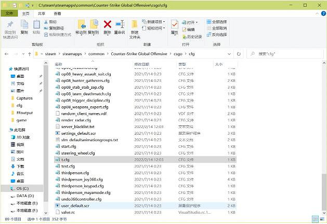The width and height of the screenshot is (327, 224).
Task: Switch to large icons view in status bar
Action: click(322, 219)
